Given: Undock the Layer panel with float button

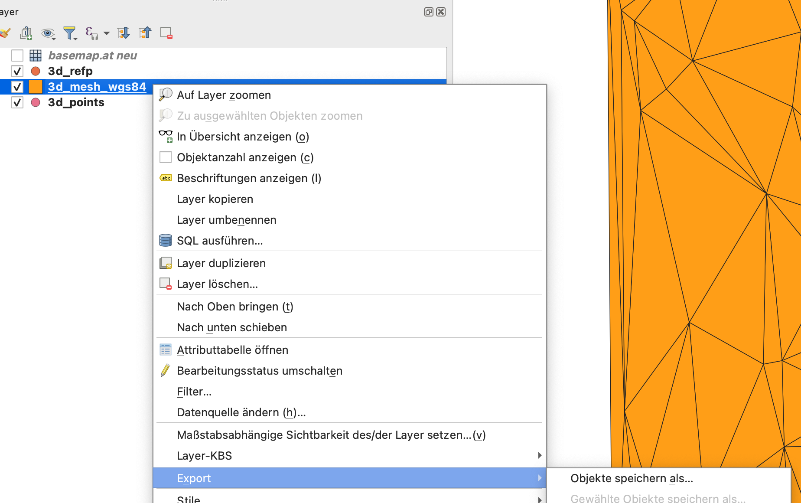Looking at the screenshot, I should point(428,12).
